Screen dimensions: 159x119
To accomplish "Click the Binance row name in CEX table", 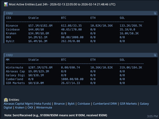I will pos(12,26).
